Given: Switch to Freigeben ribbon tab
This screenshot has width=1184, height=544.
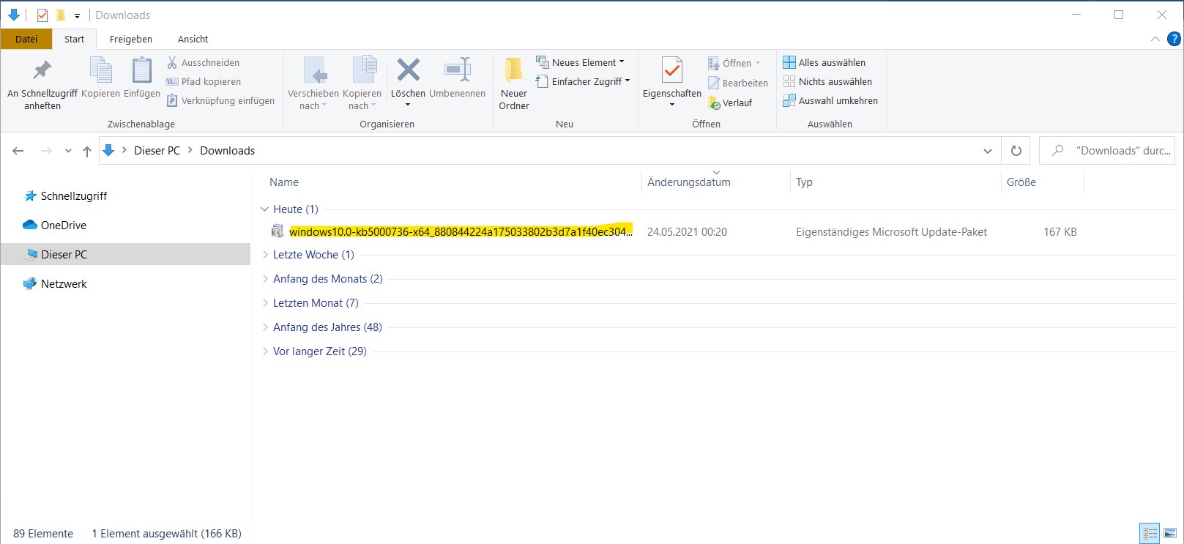Looking at the screenshot, I should (x=131, y=39).
